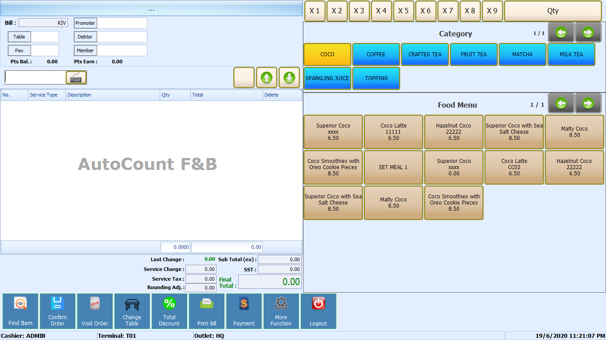Select the TOPPING category

coord(376,78)
